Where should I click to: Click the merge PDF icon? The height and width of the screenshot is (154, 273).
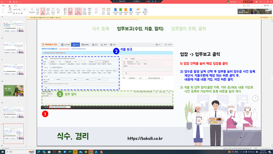click(108, 11)
